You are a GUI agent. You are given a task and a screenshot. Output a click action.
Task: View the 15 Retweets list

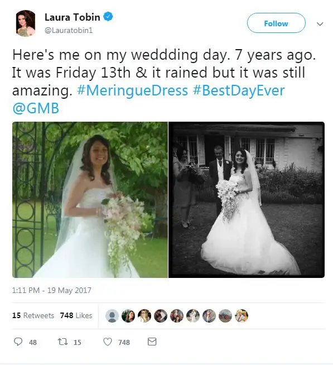[x=33, y=315]
